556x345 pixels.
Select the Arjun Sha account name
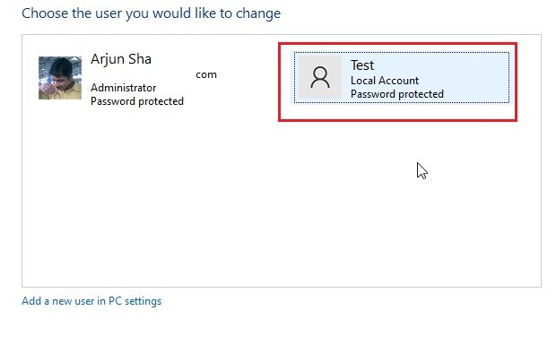click(x=121, y=59)
